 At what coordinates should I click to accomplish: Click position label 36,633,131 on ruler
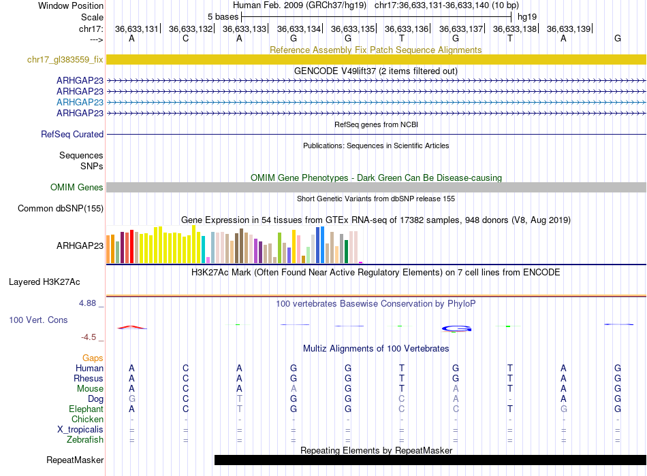coord(137,29)
